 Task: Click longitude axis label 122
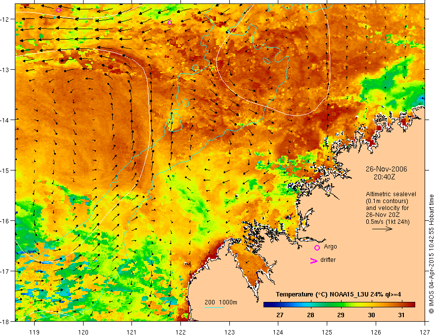[x=180, y=332]
